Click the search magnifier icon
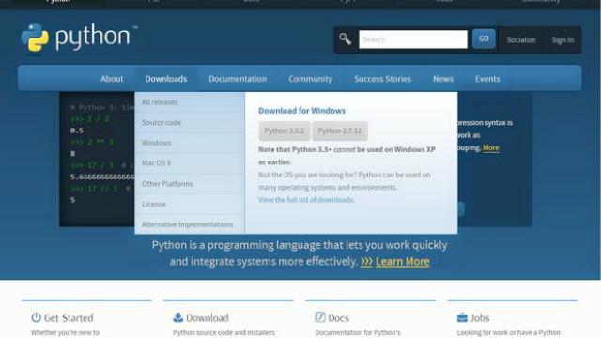Viewport: 601px width, 338px height. point(345,39)
